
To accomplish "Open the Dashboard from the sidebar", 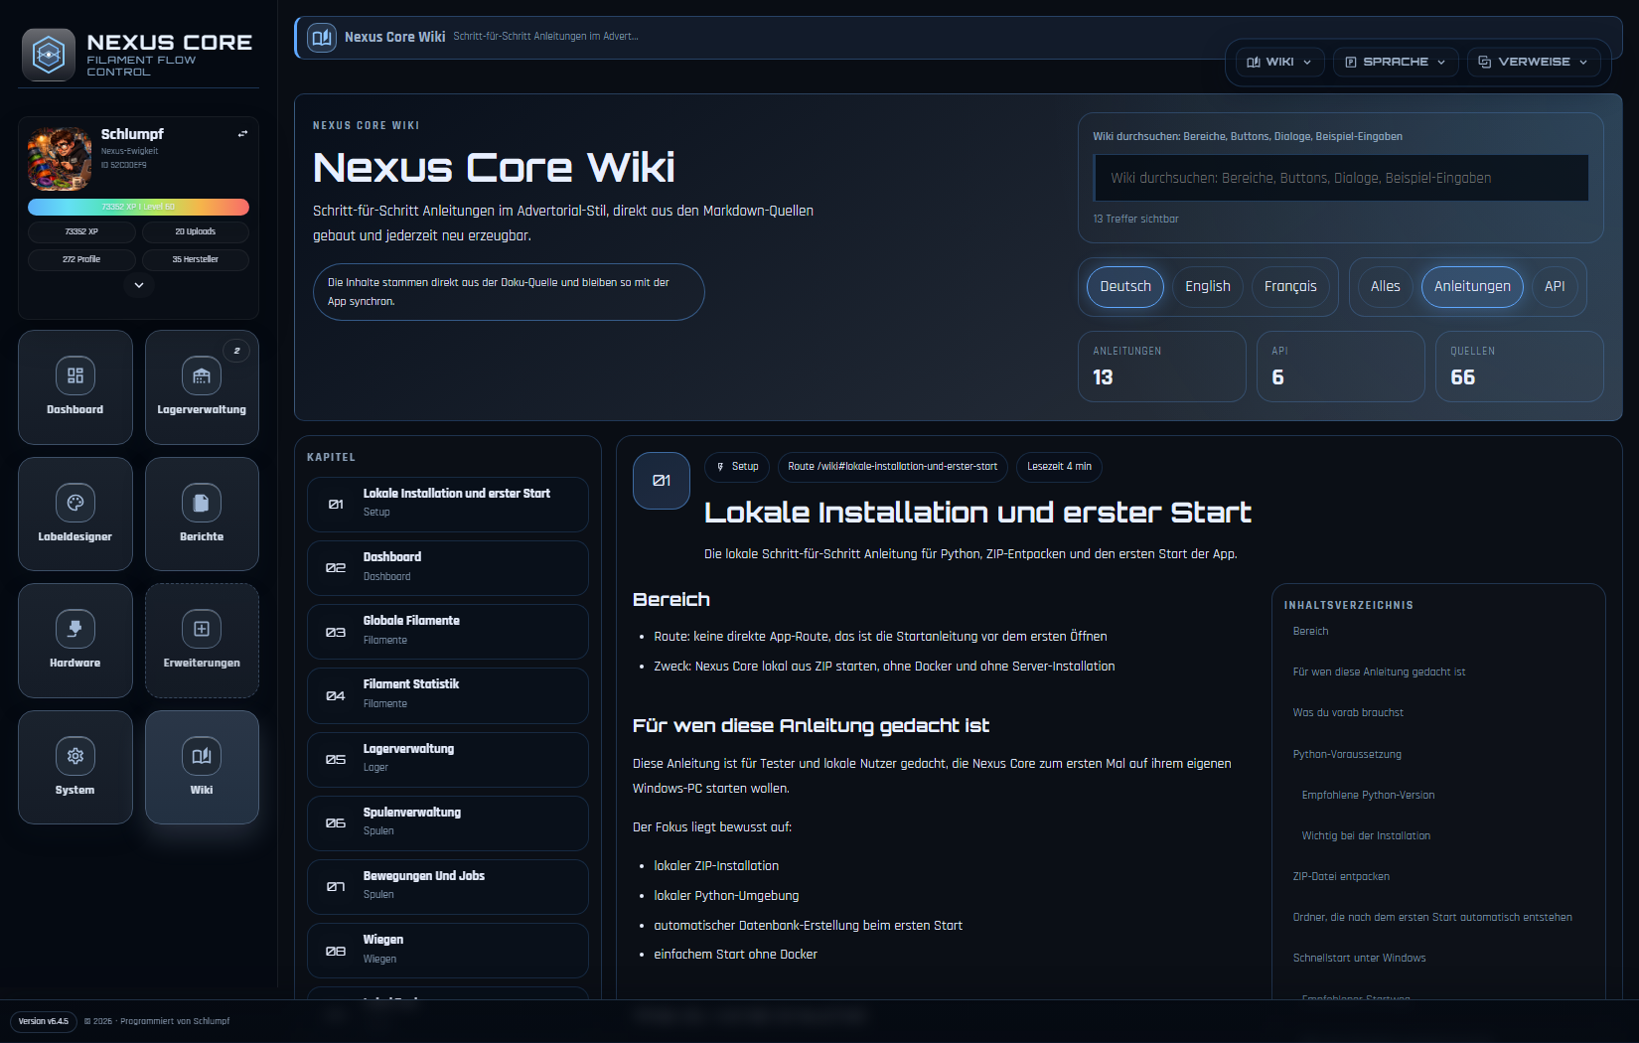I will (74, 386).
